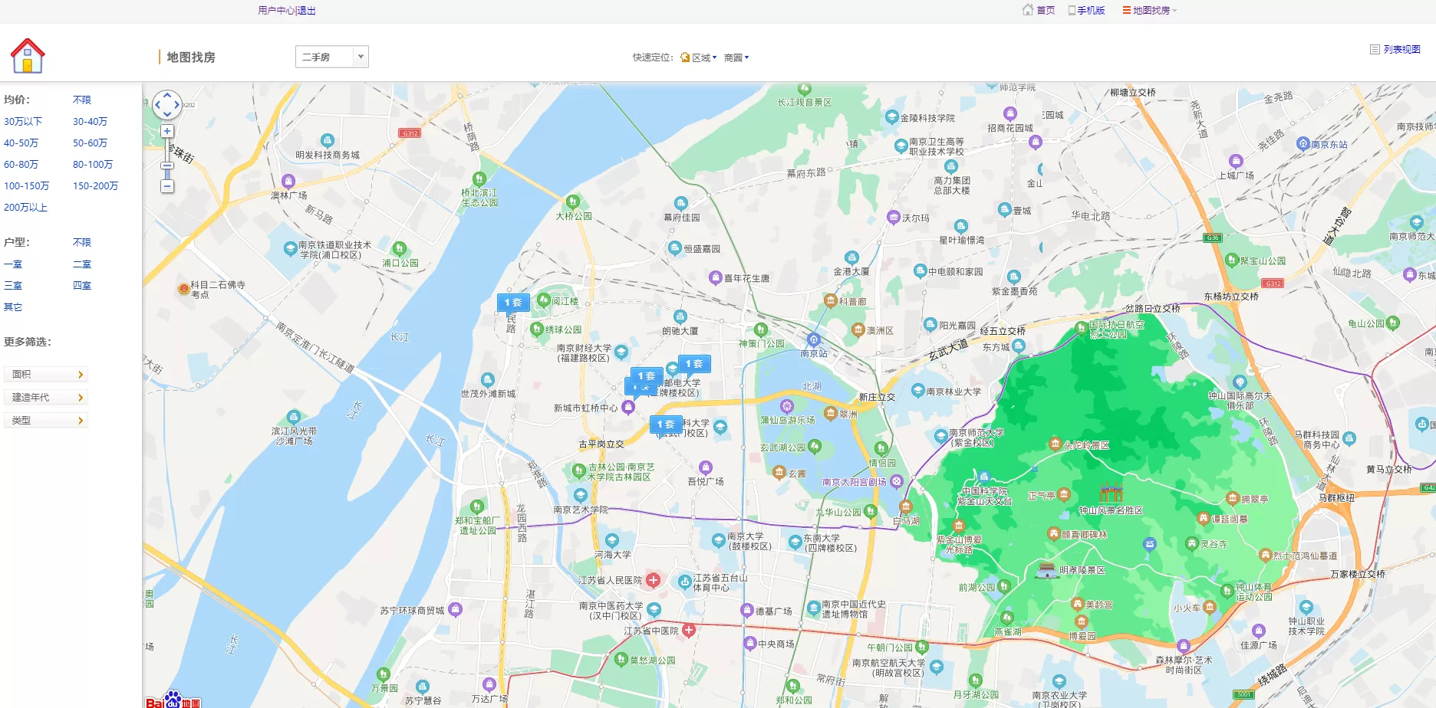Open the 二手房 dropdown selector
The width and height of the screenshot is (1436, 708).
click(x=331, y=57)
